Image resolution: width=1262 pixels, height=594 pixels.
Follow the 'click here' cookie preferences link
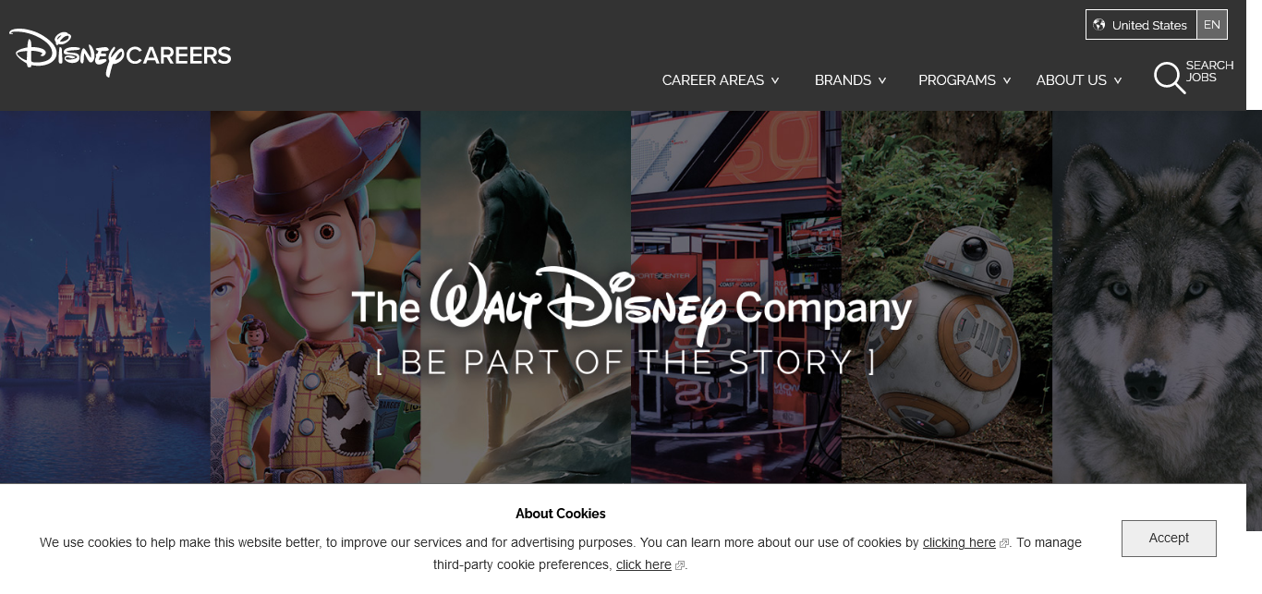click(644, 564)
